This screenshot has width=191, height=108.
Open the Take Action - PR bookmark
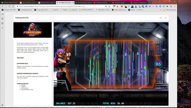103,10
